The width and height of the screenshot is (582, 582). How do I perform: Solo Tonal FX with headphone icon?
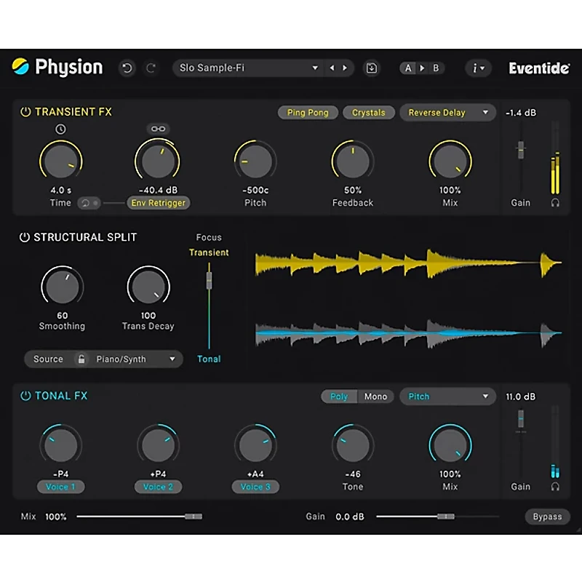click(x=555, y=487)
